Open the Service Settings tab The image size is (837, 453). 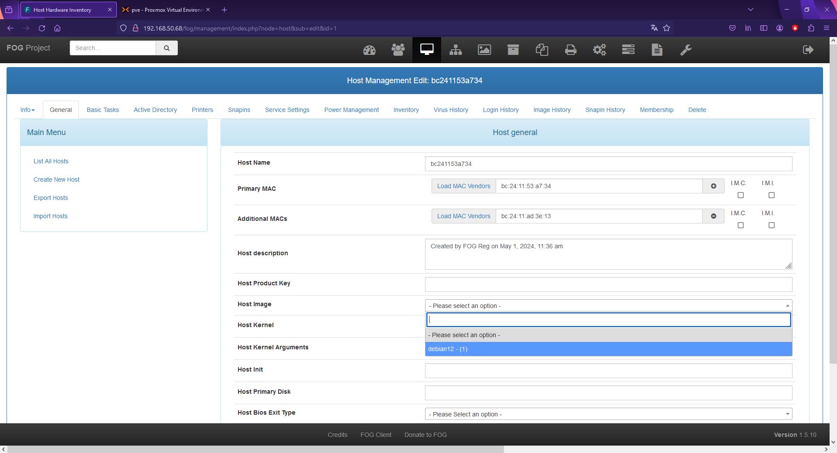287,110
